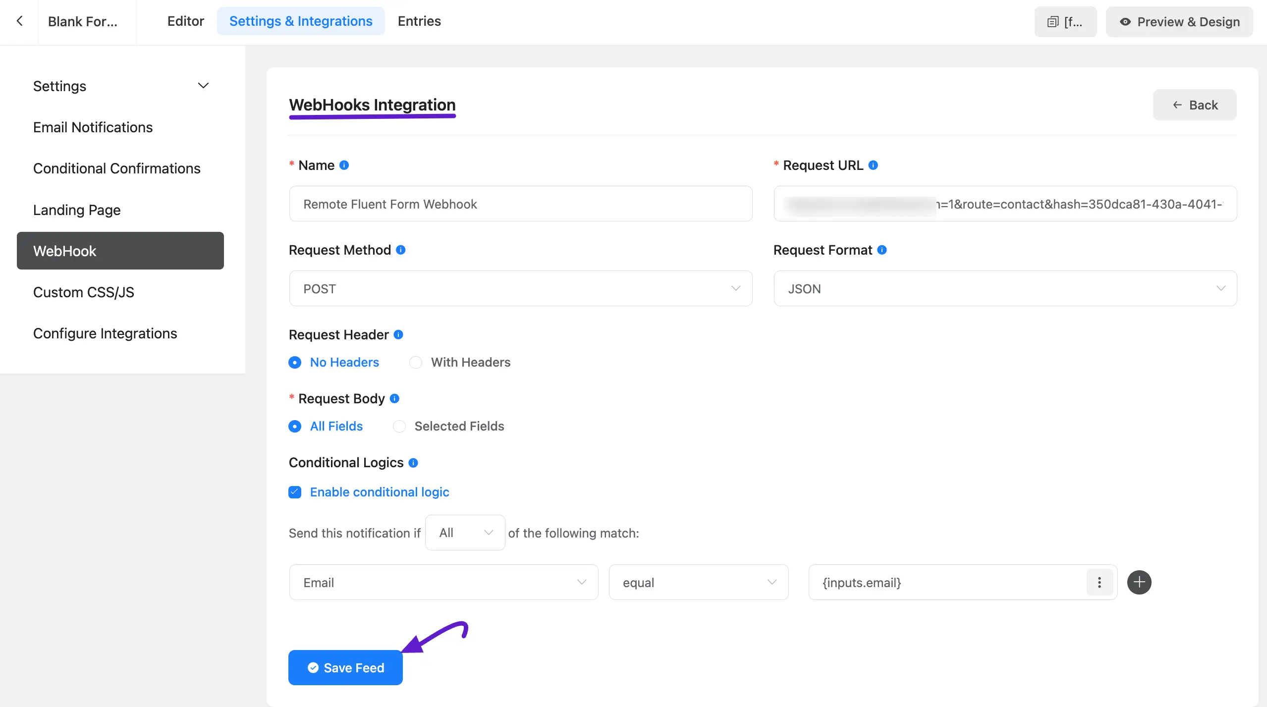This screenshot has width=1267, height=707.
Task: Open the Entries tab
Action: coord(419,21)
